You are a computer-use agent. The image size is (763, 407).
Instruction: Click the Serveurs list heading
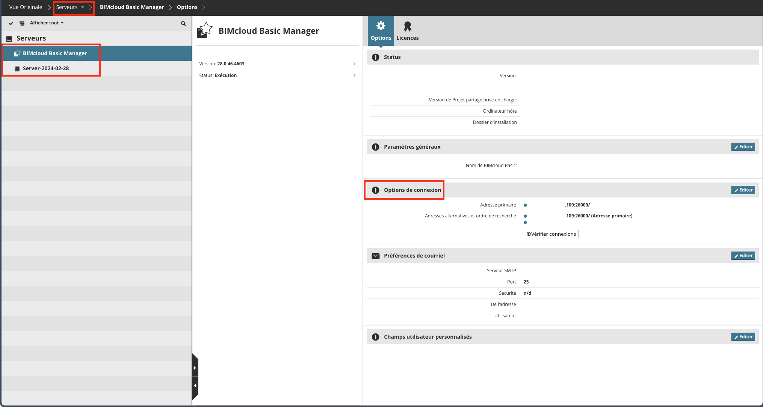click(x=31, y=38)
